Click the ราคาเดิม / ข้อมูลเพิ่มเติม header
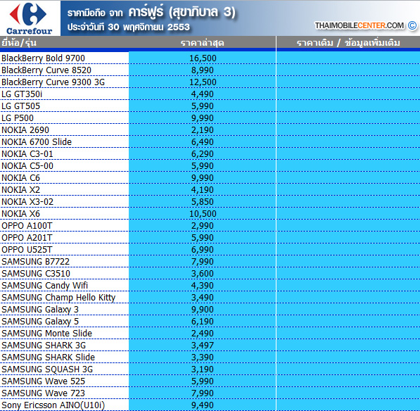Screen dimensions: 420x411 point(348,43)
